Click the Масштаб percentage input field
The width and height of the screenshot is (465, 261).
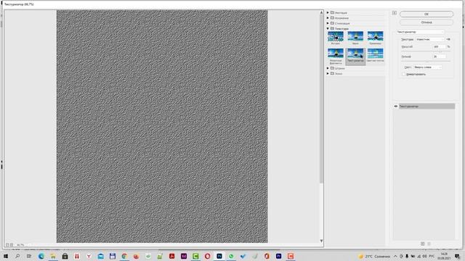[x=439, y=46]
